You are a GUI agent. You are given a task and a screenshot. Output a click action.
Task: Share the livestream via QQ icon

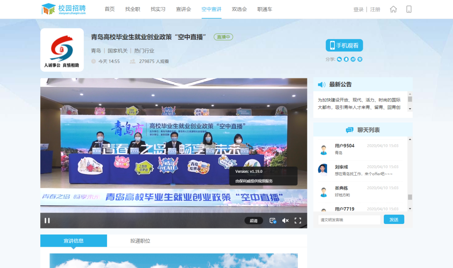tap(346, 59)
